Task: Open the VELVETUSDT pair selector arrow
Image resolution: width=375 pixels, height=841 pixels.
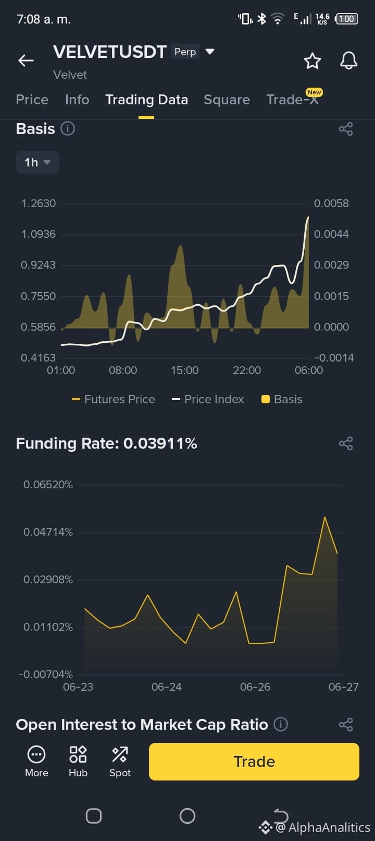Action: (210, 52)
